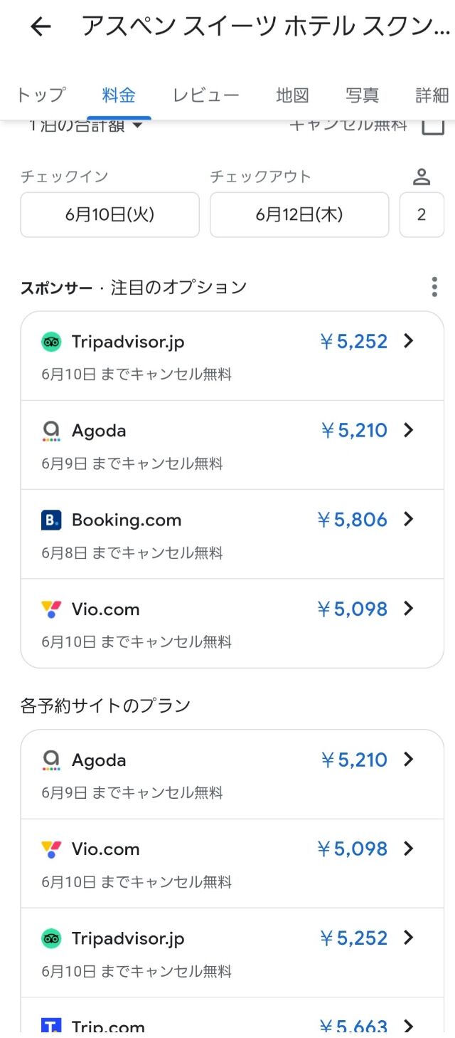This screenshot has height=1038, width=455.
Task: Tap the ¥5,210 Agoda price under 各予約サイトのプラン
Action: click(x=353, y=760)
